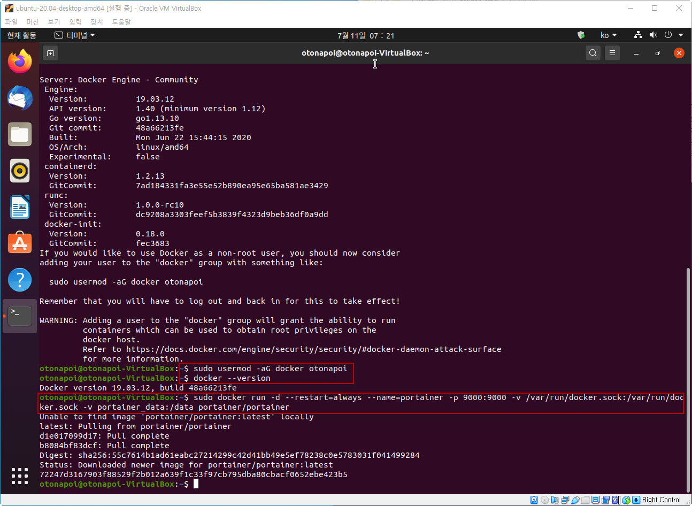Click the mouse integration icon in VirtualBox status bar

click(626, 500)
